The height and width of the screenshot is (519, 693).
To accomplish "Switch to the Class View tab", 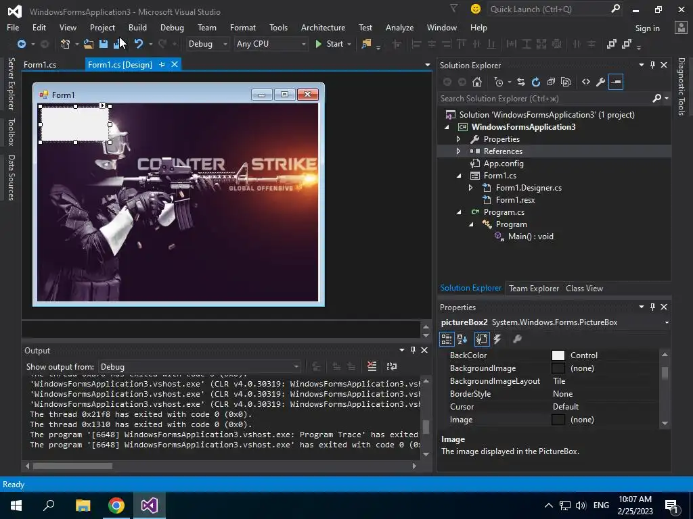I will coord(584,289).
